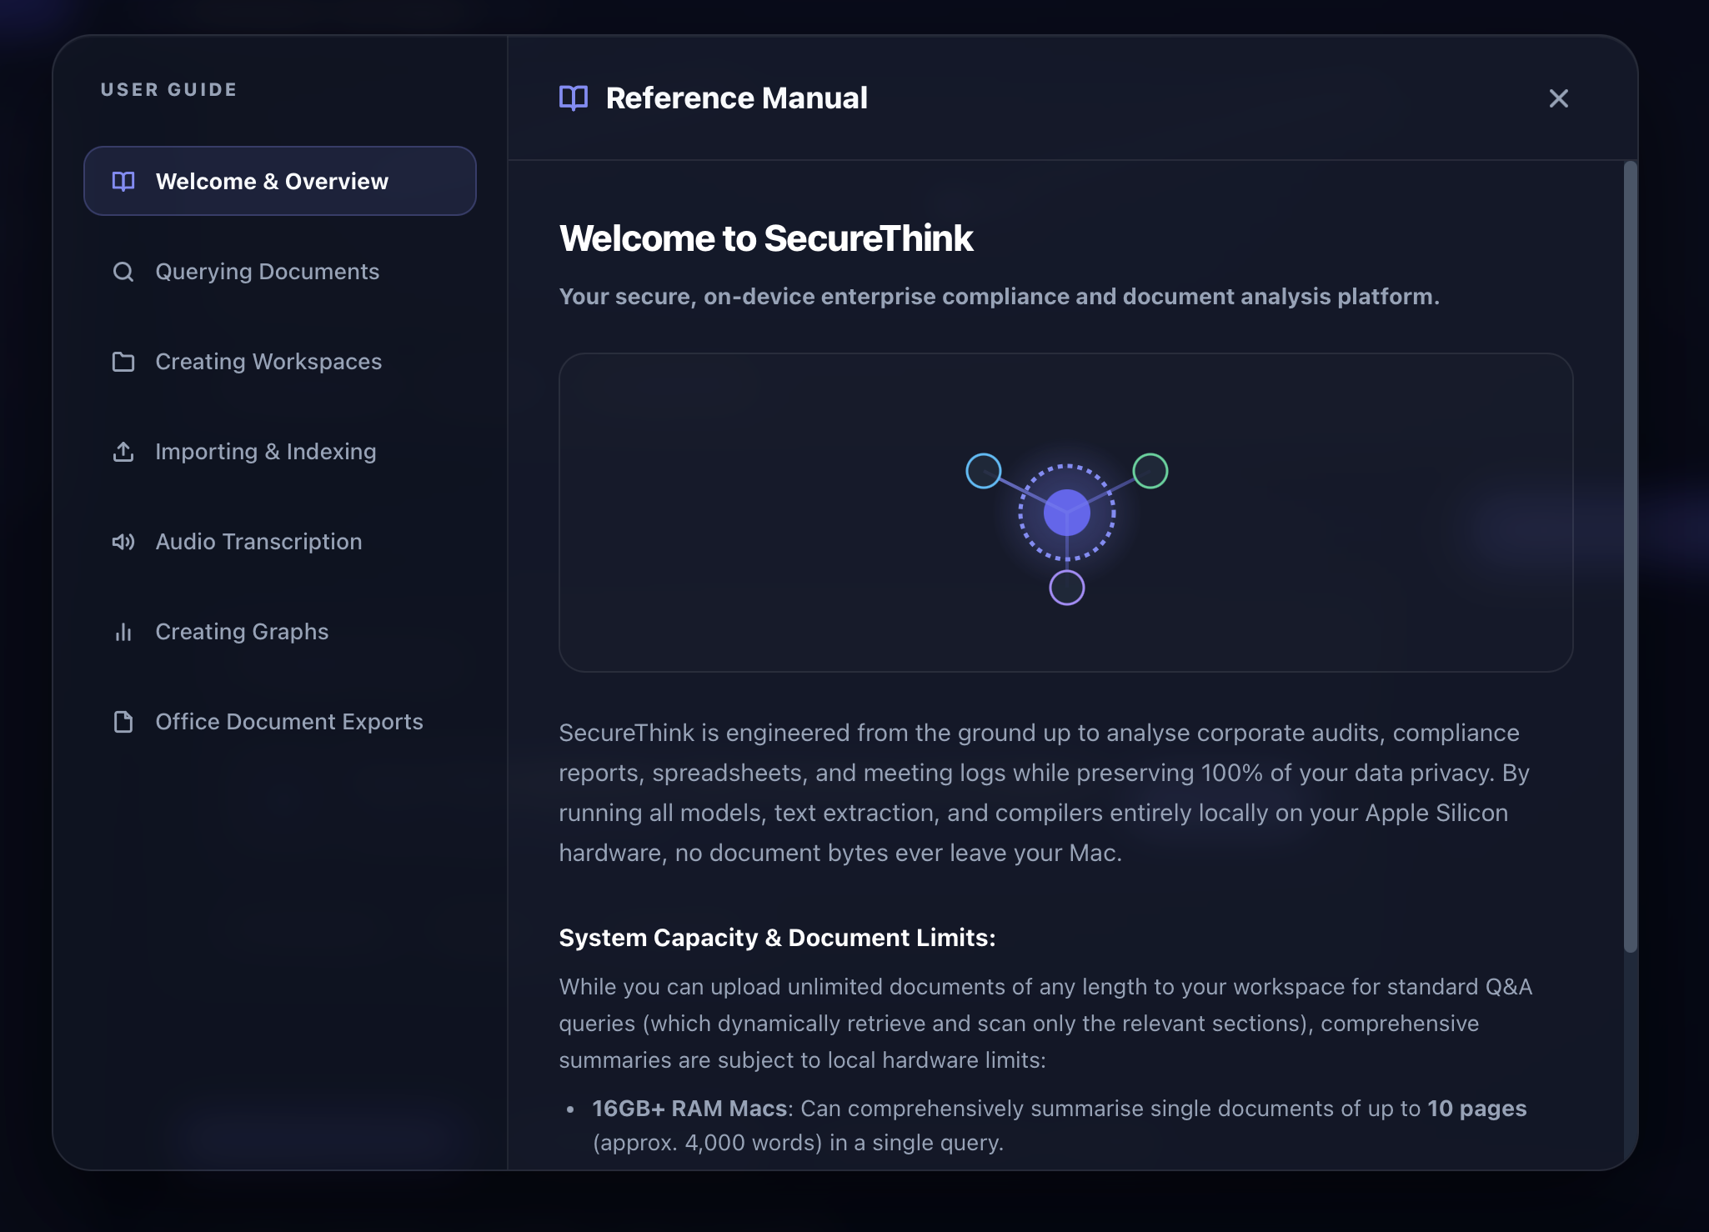Go to Creating Workspaces guide
The width and height of the screenshot is (1709, 1232).
[280, 361]
